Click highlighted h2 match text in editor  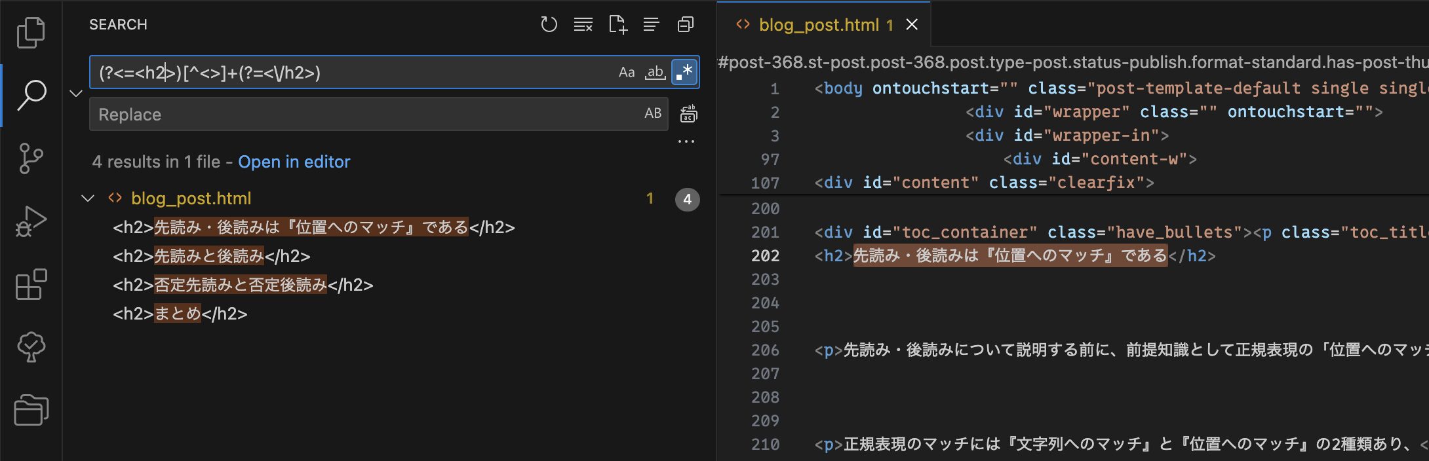tap(1010, 255)
